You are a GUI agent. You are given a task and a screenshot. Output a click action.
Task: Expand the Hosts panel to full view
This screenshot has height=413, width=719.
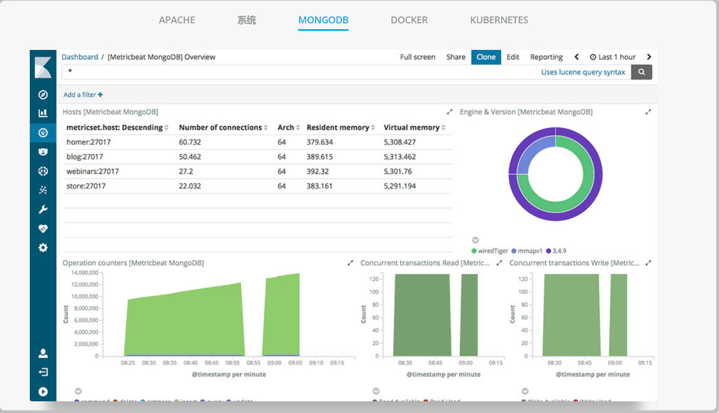point(450,112)
